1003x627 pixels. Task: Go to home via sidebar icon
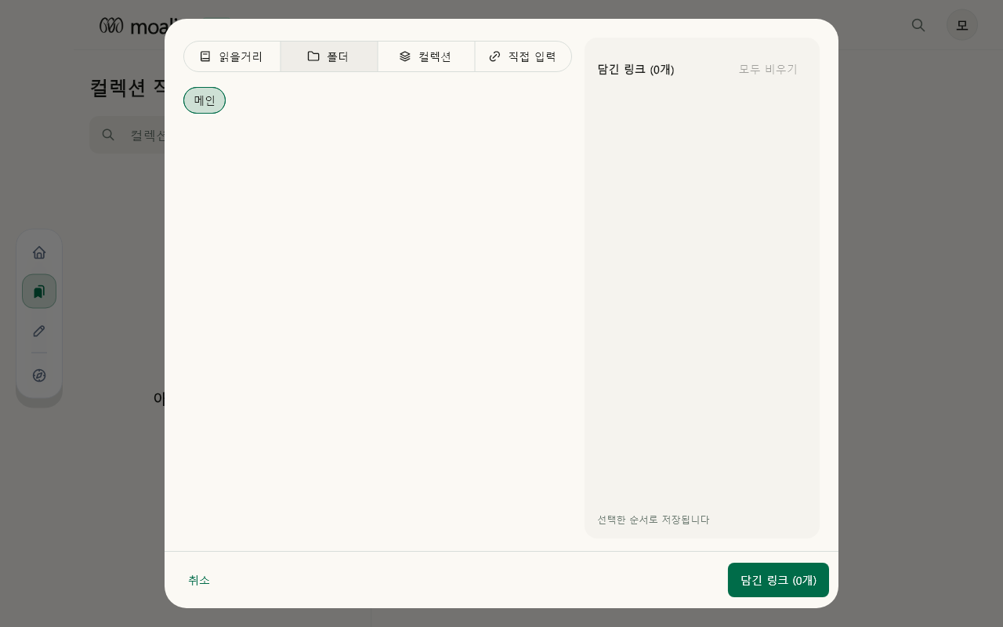click(x=39, y=252)
